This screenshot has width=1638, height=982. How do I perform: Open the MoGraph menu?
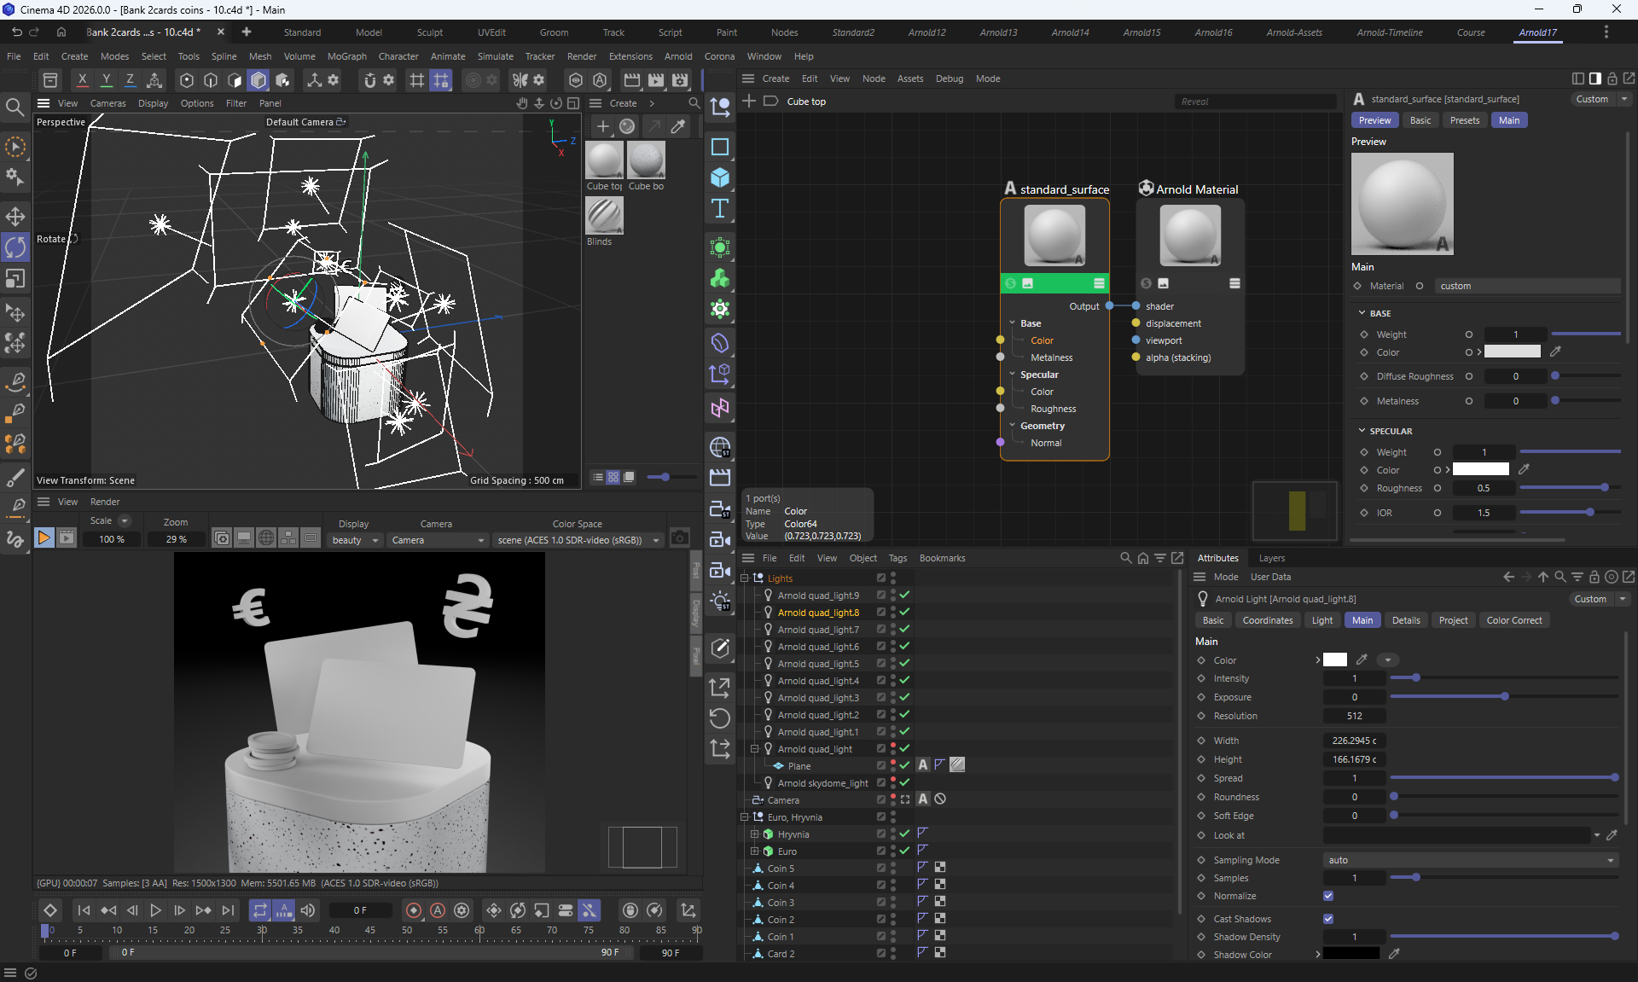click(346, 56)
